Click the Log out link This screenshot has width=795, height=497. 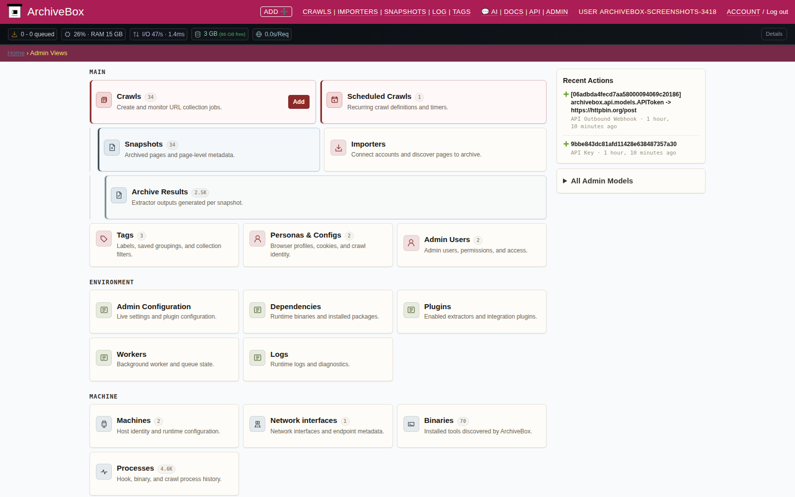pyautogui.click(x=777, y=11)
